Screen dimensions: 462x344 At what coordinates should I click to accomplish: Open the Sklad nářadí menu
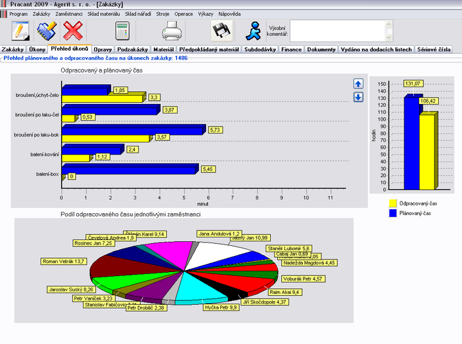pos(138,14)
